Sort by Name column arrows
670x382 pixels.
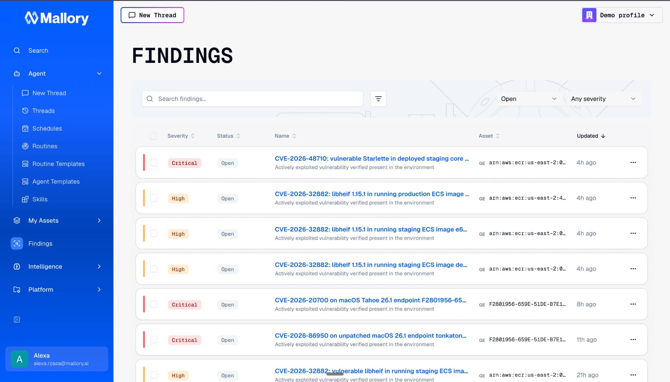(x=294, y=136)
